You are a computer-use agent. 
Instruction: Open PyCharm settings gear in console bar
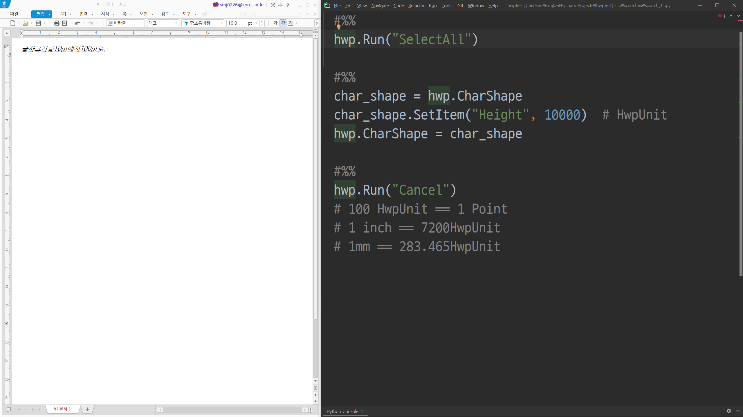[728, 411]
